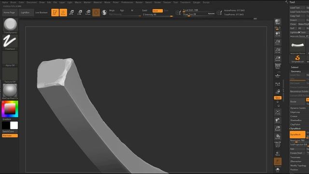The width and height of the screenshot is (309, 174).
Task: Select the Move transform icon
Action: point(71,13)
